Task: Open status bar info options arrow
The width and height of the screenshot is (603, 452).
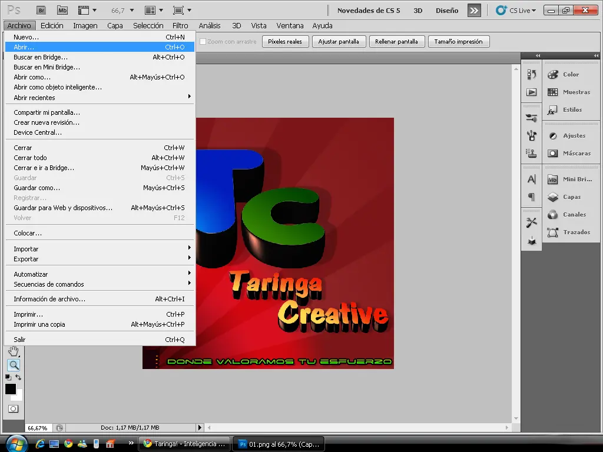Action: [x=200, y=427]
